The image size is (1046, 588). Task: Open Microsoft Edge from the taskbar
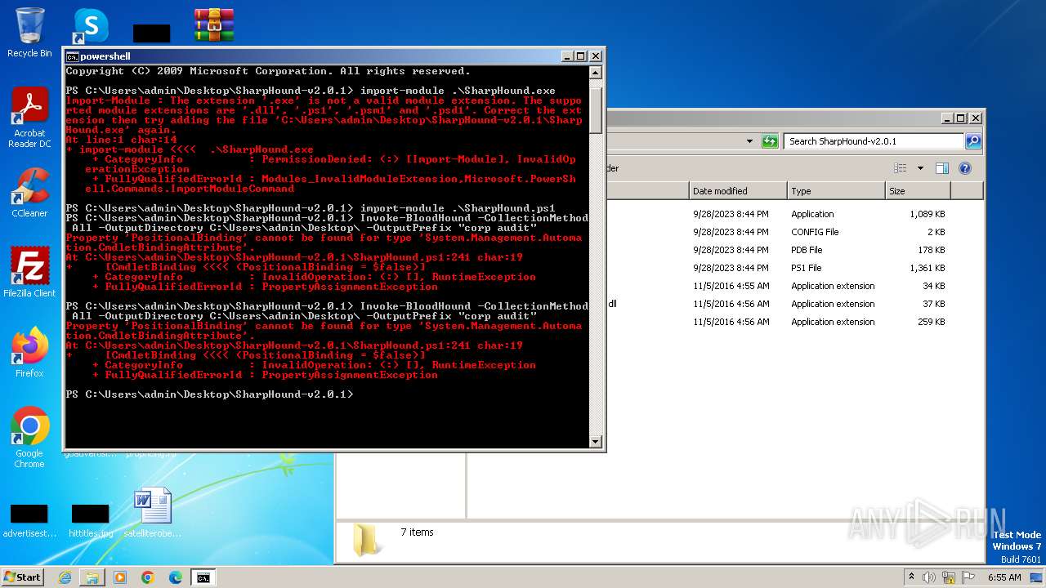click(176, 577)
